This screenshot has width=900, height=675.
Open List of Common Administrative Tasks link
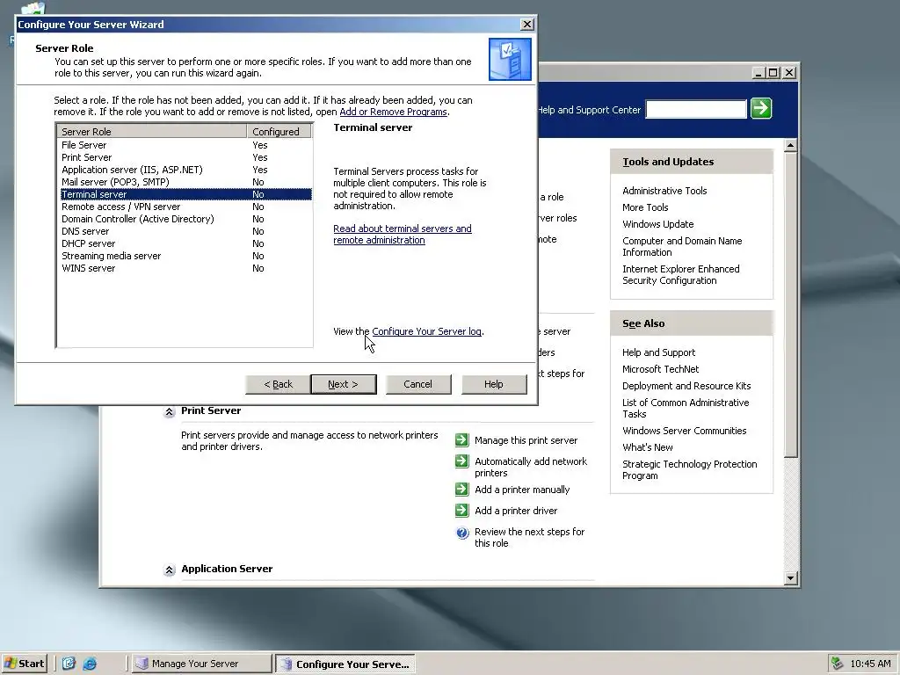686,408
